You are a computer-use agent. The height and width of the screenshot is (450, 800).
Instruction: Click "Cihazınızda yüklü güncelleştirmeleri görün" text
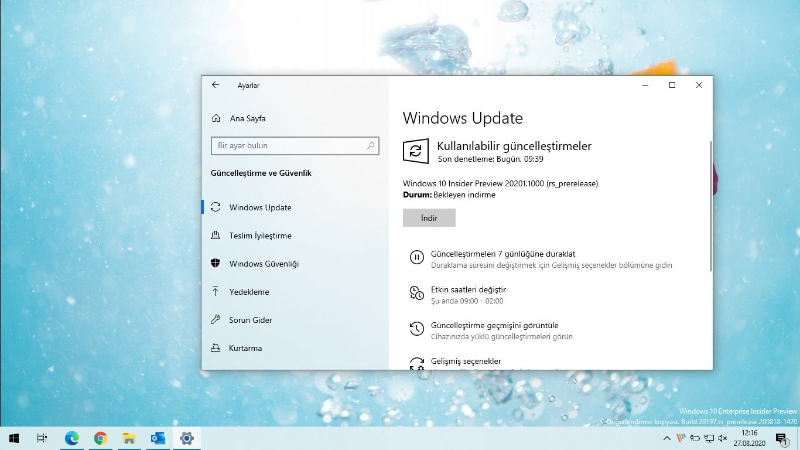[x=502, y=337]
